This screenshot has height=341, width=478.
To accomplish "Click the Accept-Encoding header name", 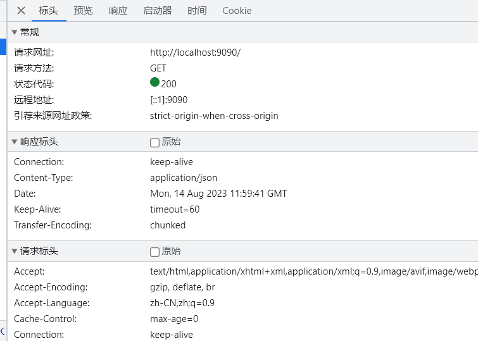I will pos(51,287).
